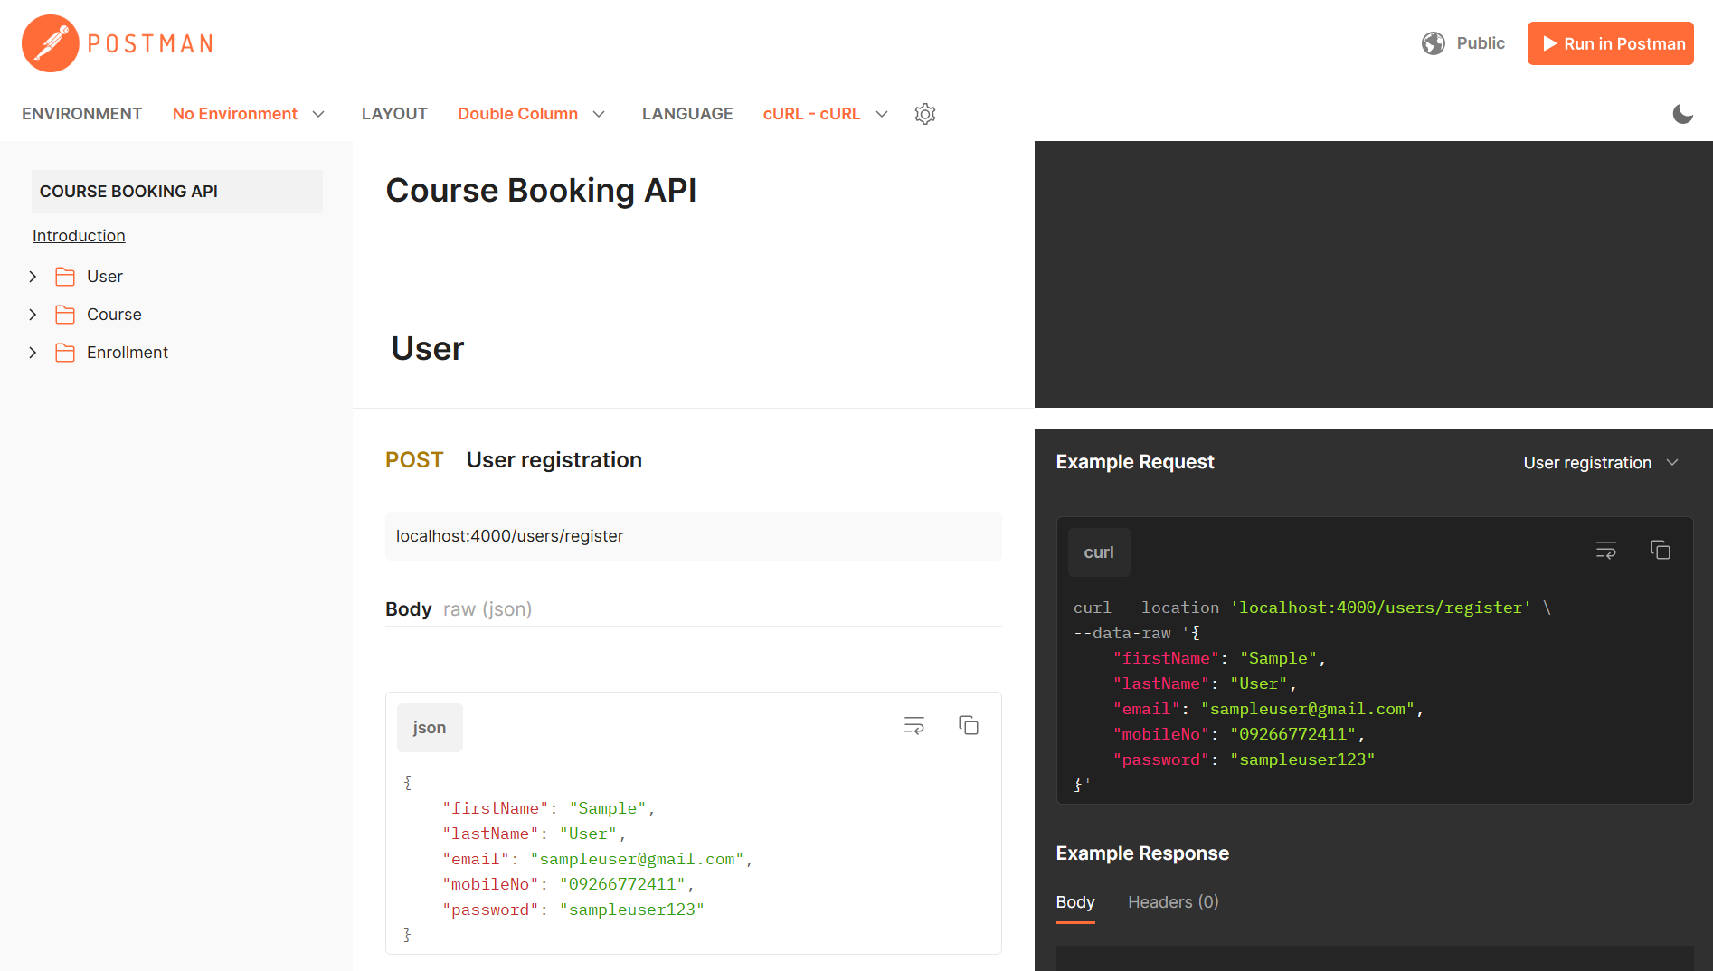
Task: Copy the cURL example request code
Action: 1661,550
